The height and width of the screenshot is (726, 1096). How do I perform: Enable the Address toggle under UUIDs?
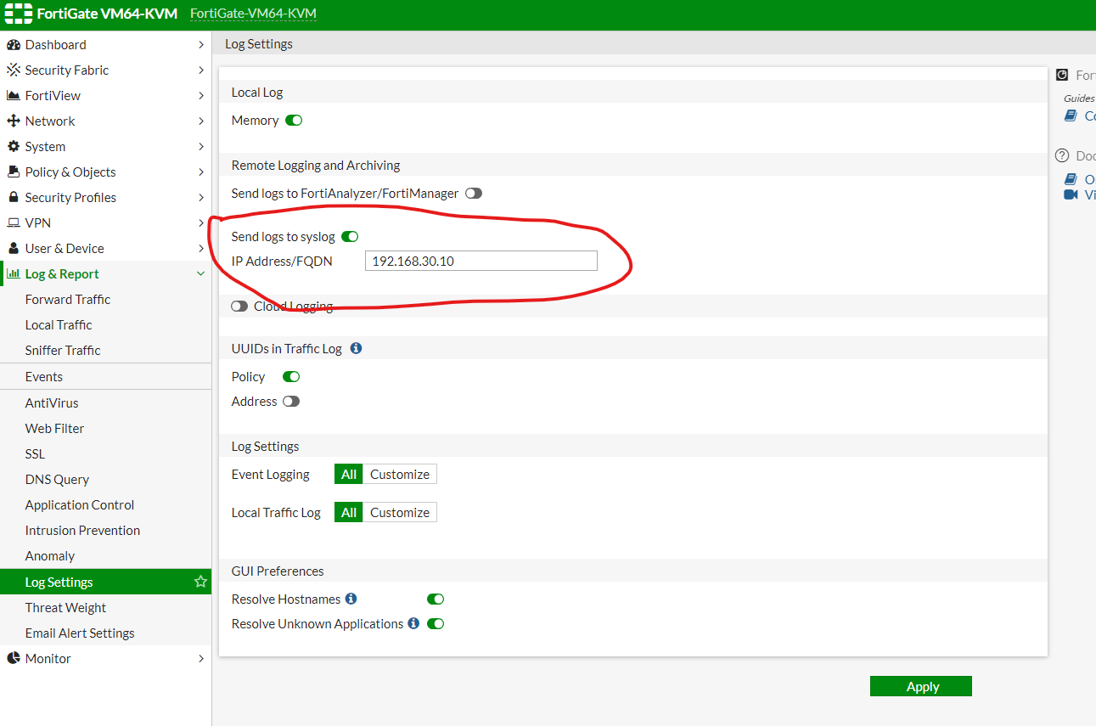[289, 401]
